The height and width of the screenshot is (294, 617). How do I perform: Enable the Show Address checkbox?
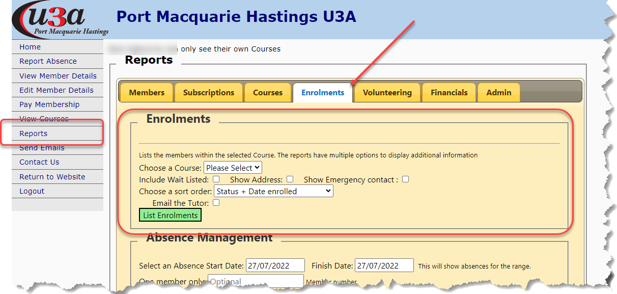pos(290,179)
